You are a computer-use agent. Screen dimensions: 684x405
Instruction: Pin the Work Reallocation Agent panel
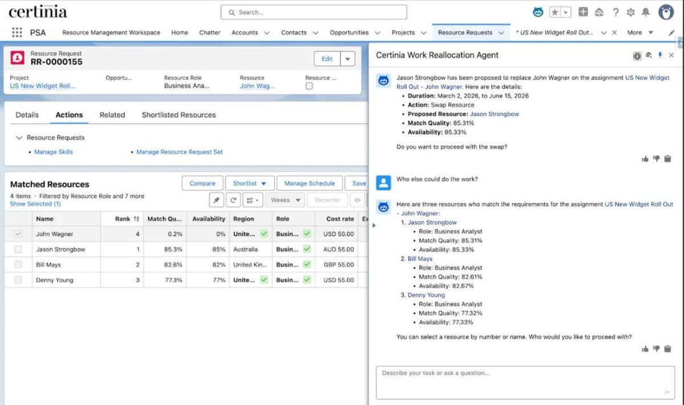coord(660,56)
